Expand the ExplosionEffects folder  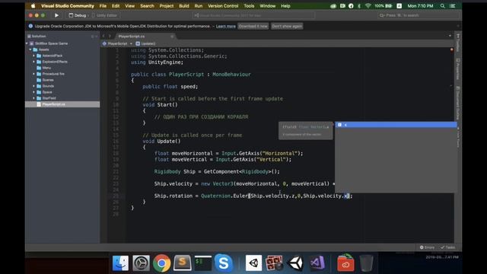(33, 62)
